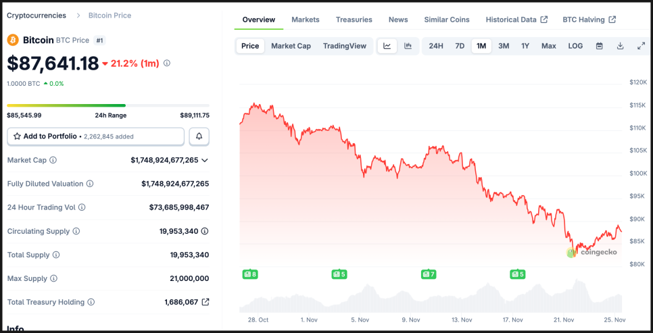653x333 pixels.
Task: Open Total Treasury Holding external link icon
Action: pos(205,302)
